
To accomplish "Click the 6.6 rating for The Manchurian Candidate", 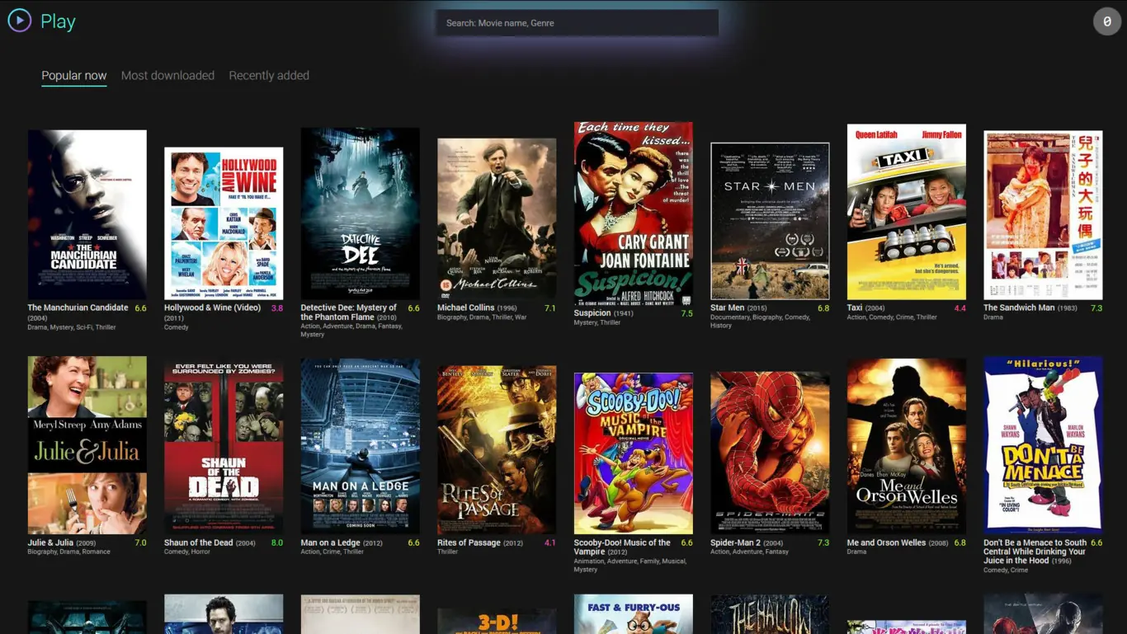I will pyautogui.click(x=140, y=308).
